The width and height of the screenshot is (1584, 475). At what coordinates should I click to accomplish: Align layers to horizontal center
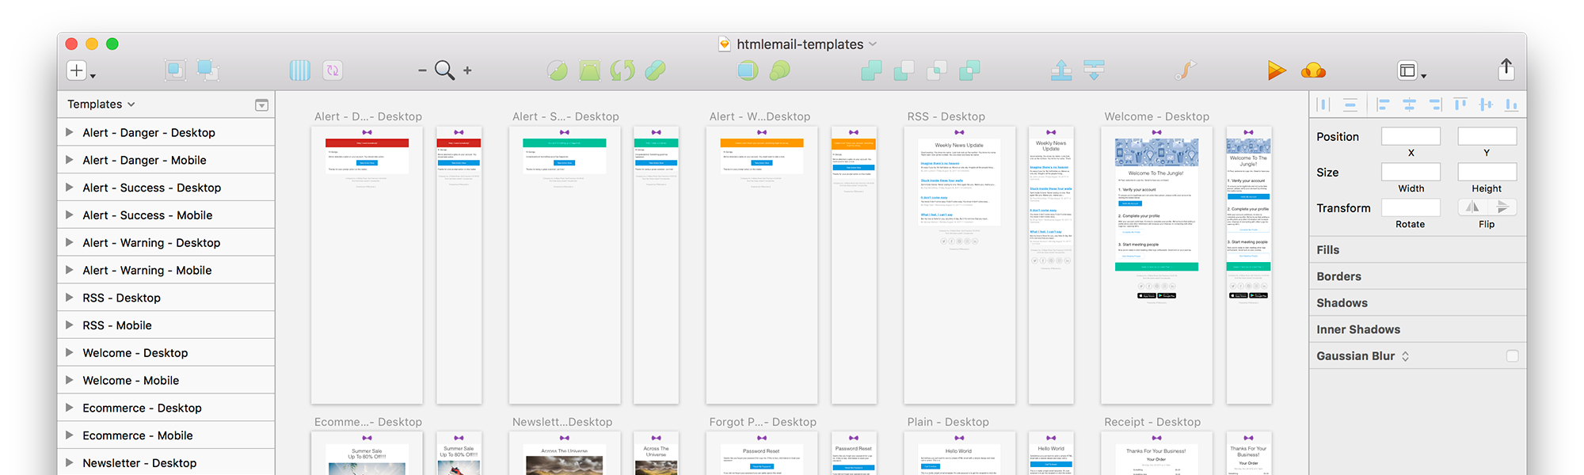1410,104
